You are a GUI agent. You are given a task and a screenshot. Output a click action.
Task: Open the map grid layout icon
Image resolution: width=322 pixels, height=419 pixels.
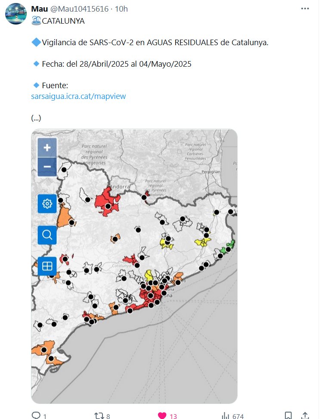pyautogui.click(x=47, y=266)
